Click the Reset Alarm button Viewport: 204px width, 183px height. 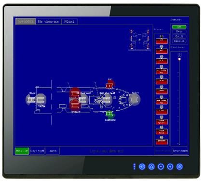180,151
